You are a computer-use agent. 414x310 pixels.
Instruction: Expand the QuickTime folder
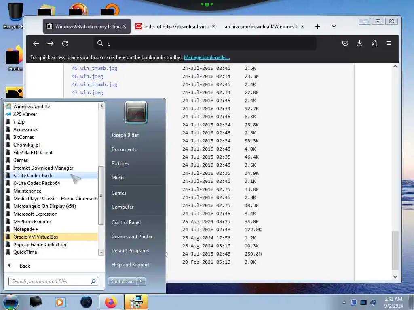51,252
